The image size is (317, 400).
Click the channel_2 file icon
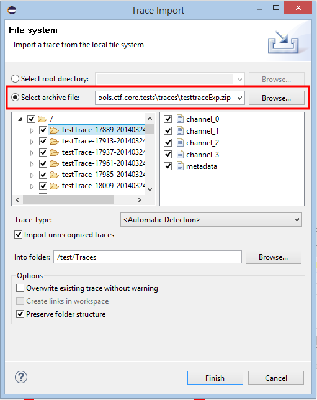180,142
